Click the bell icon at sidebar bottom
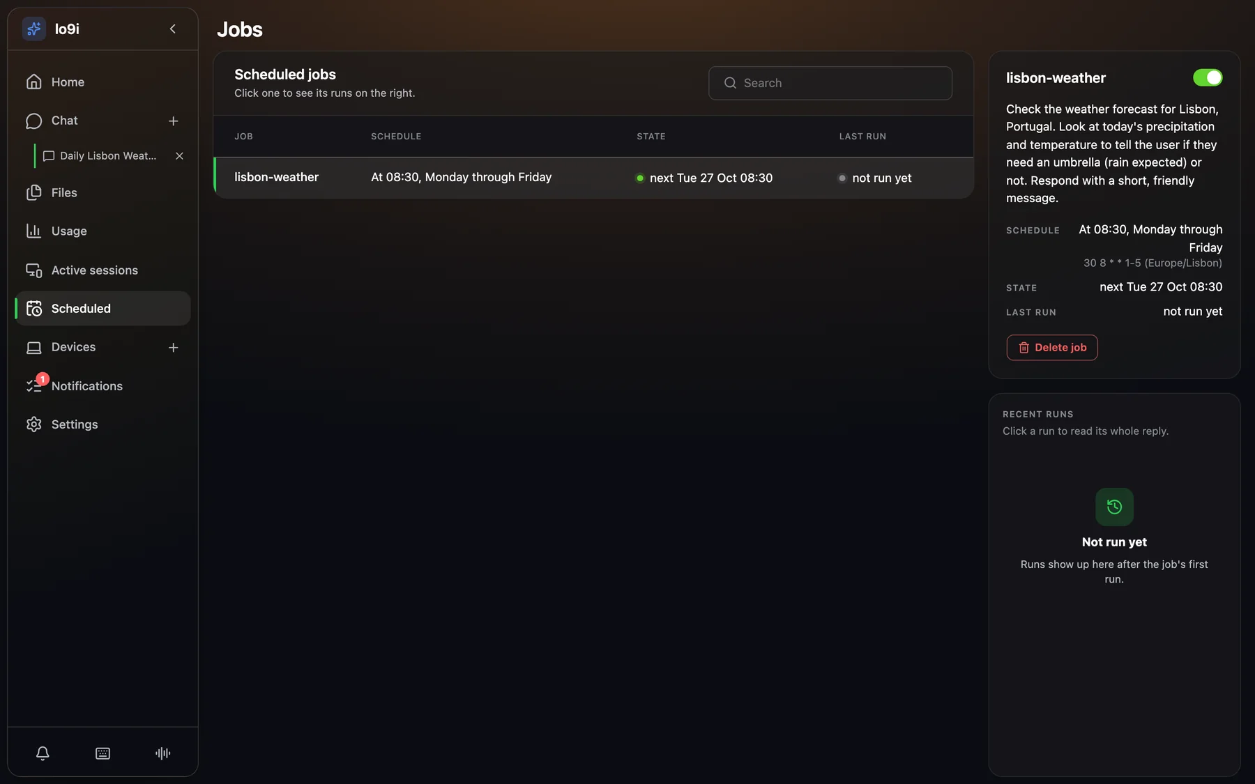This screenshot has width=1255, height=784. coord(43,753)
